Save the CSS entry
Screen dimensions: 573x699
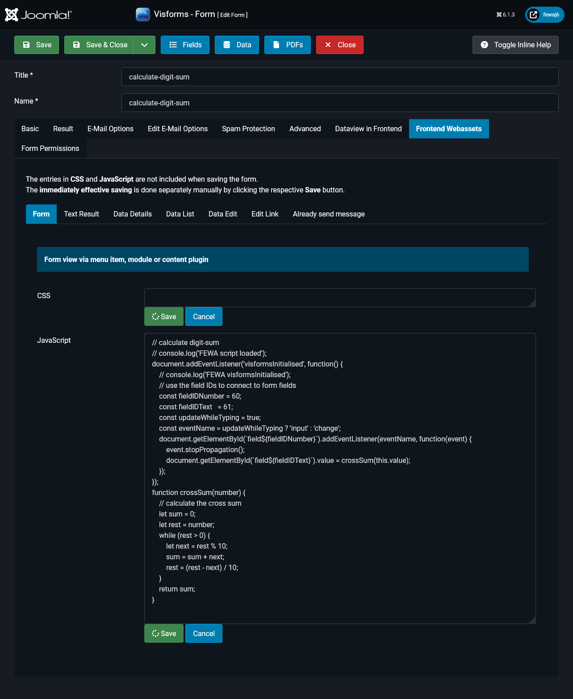coord(164,316)
